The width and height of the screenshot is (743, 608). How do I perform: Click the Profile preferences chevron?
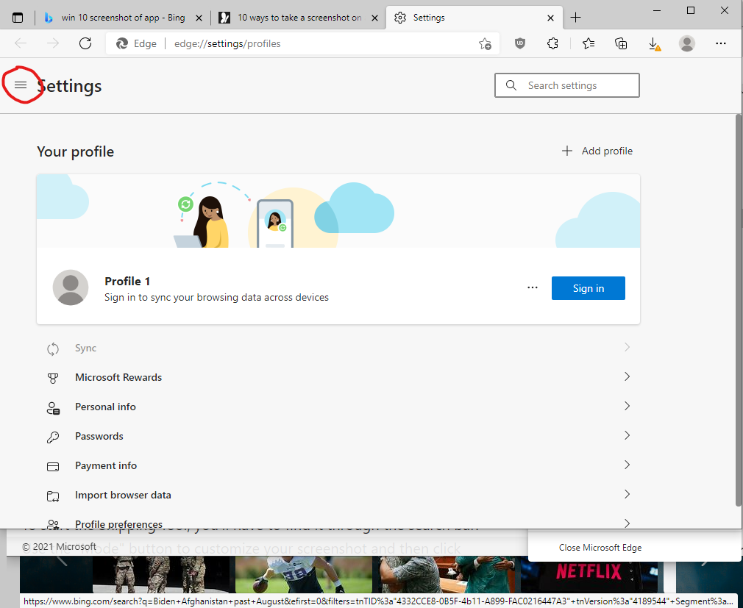pos(627,523)
